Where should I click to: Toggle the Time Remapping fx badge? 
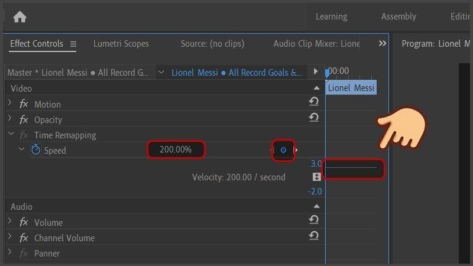click(24, 135)
